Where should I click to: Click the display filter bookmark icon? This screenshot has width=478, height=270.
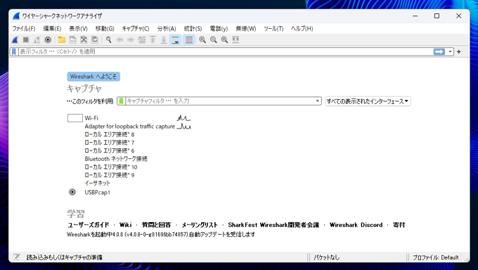[14, 51]
